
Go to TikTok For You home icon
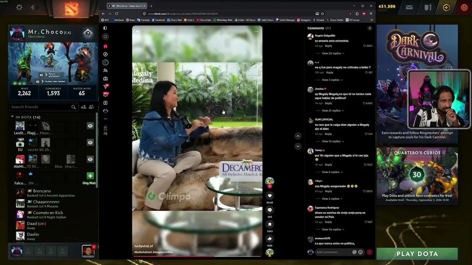[105, 46]
